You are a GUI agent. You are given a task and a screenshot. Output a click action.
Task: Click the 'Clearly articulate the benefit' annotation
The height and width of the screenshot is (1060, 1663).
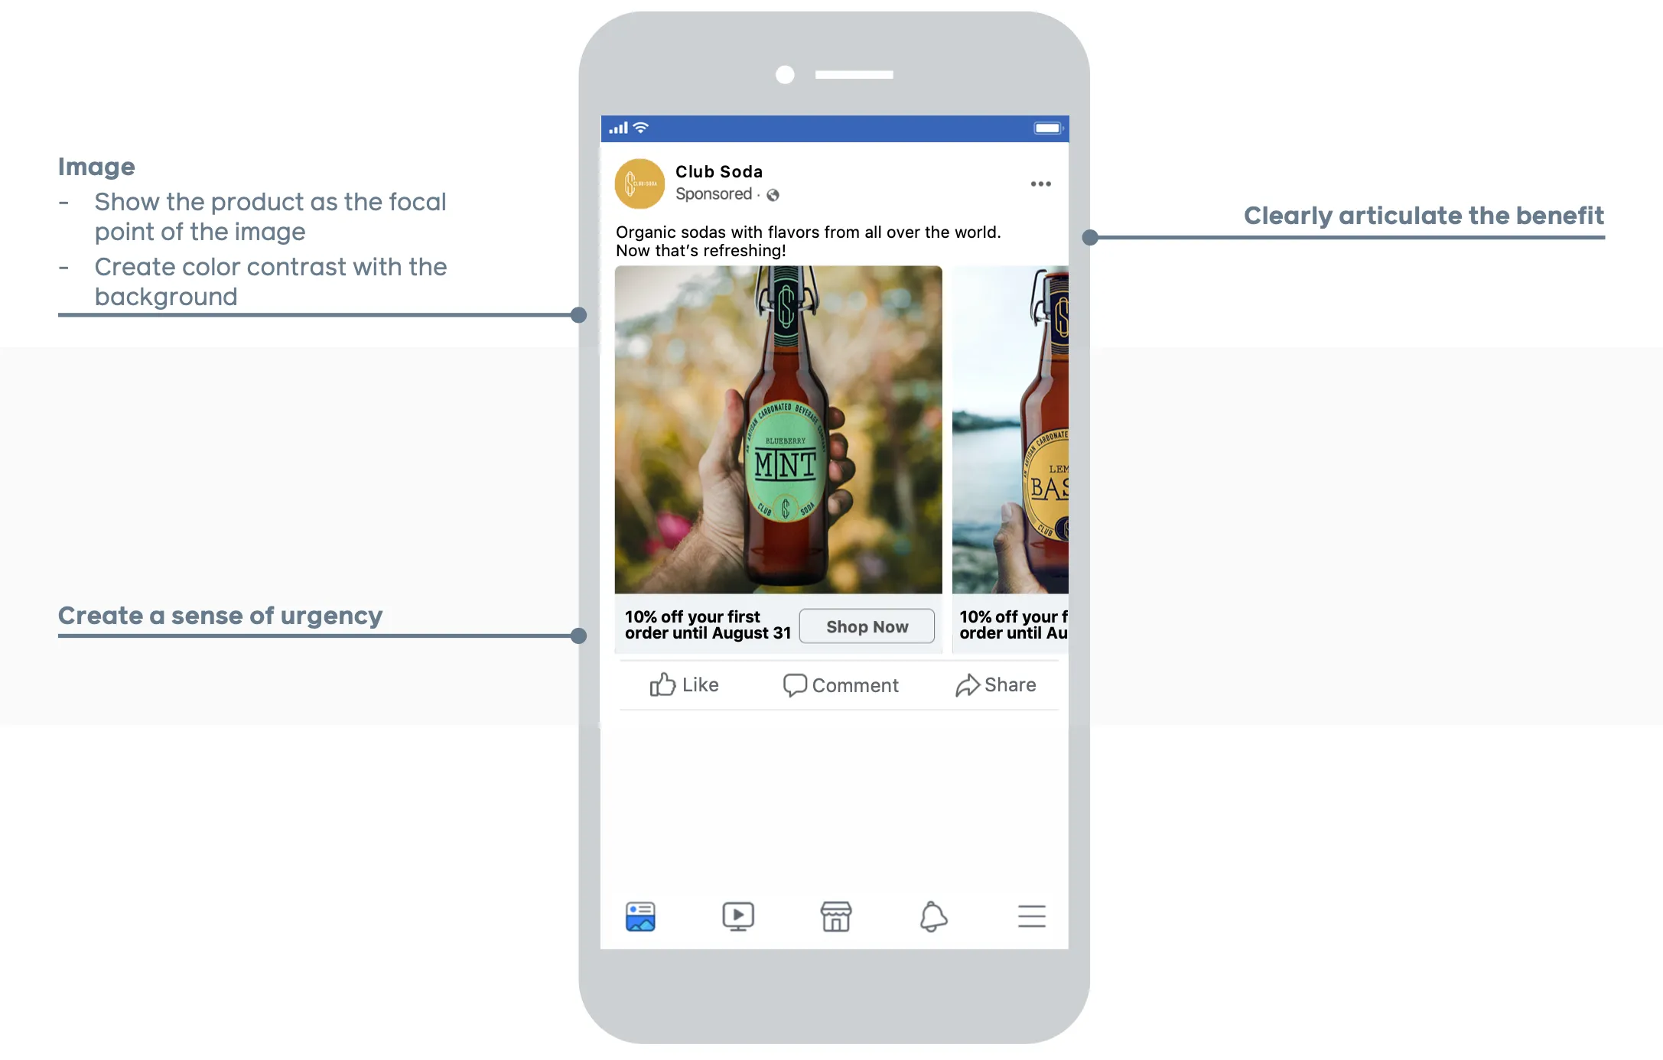tap(1424, 216)
